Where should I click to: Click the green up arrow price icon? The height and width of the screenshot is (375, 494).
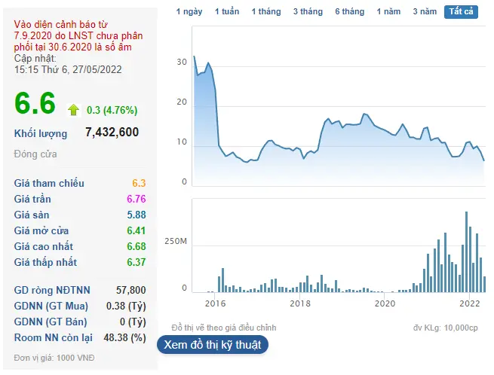tap(73, 109)
